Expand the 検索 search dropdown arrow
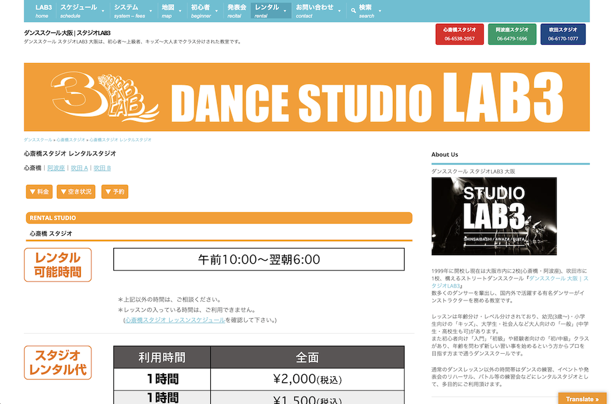The height and width of the screenshot is (404, 613). tap(379, 10)
